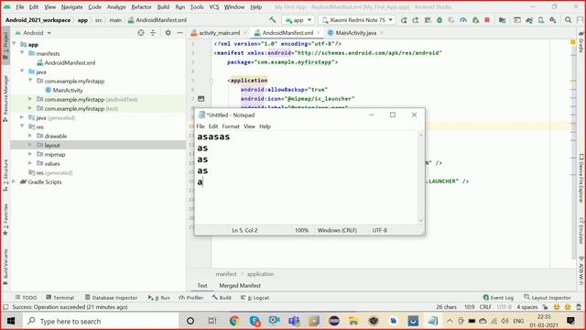The image size is (586, 330).
Task: Click the Windows Start button
Action: coord(11,321)
